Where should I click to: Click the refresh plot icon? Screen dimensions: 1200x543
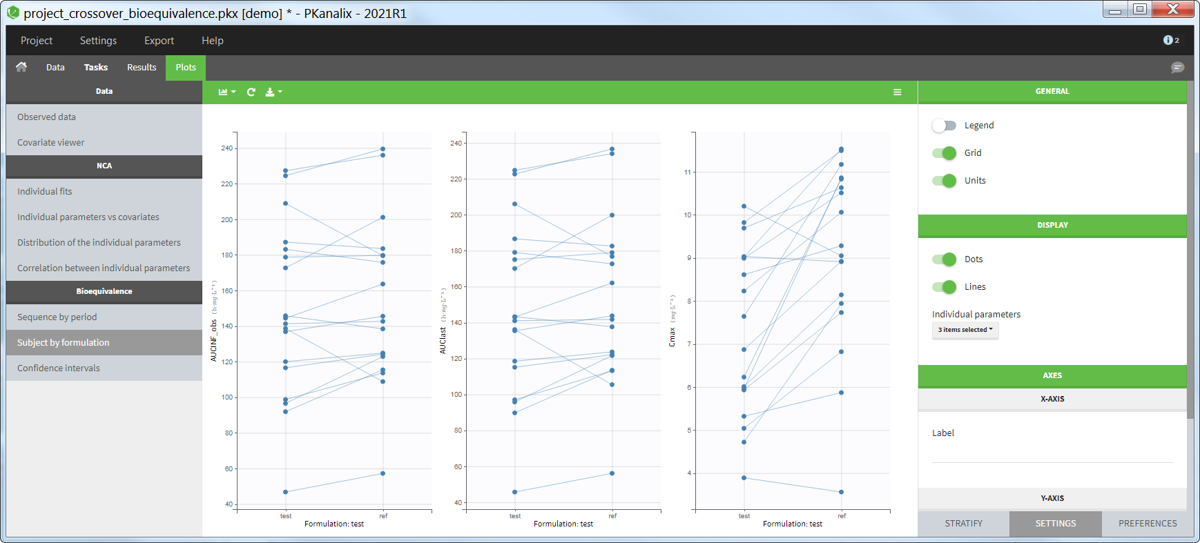tap(251, 92)
